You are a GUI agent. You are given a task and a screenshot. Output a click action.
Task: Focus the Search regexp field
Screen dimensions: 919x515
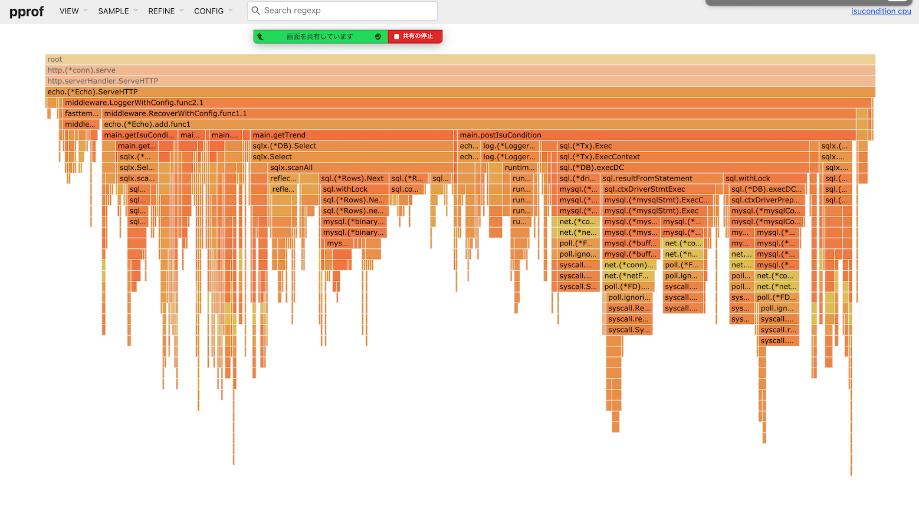(348, 11)
